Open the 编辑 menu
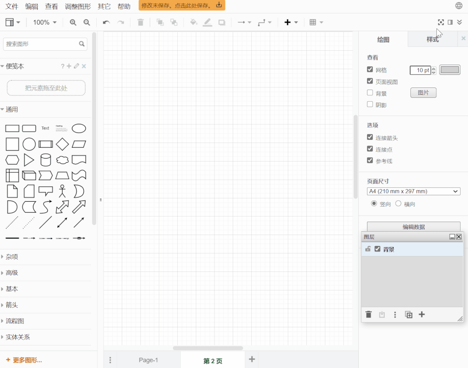Viewport: 468px width, 368px height. [x=32, y=6]
